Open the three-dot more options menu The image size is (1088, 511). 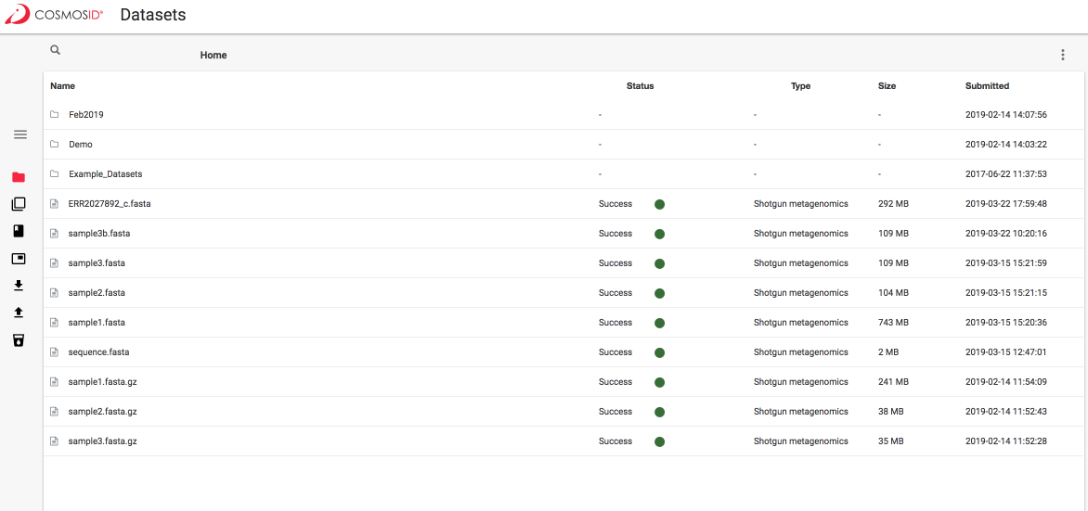[x=1062, y=55]
